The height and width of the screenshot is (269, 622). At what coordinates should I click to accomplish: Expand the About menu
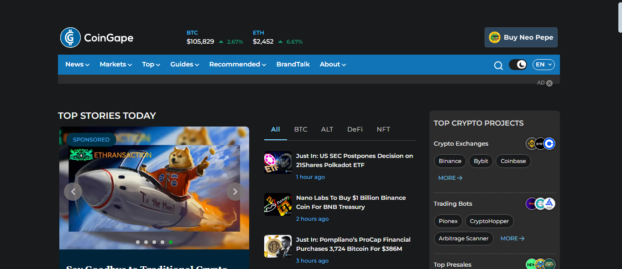333,65
